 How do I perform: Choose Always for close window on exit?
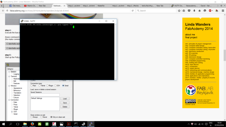31,117
